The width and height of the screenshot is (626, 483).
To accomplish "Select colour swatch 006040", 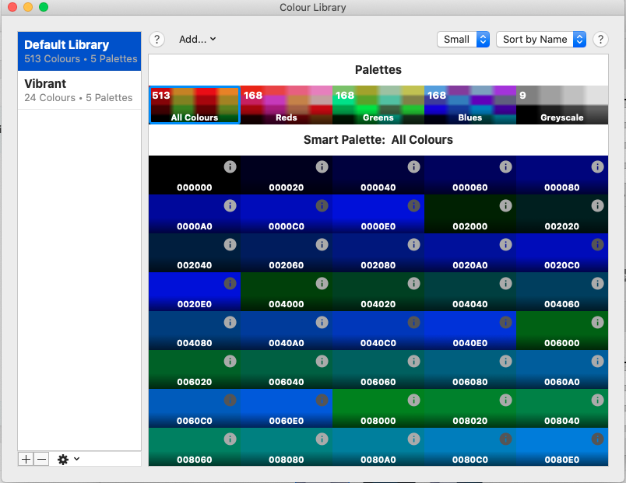I will point(287,369).
